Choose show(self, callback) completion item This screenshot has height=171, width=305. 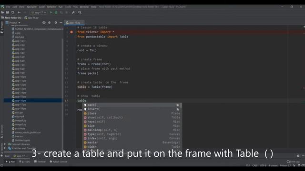tap(132, 117)
